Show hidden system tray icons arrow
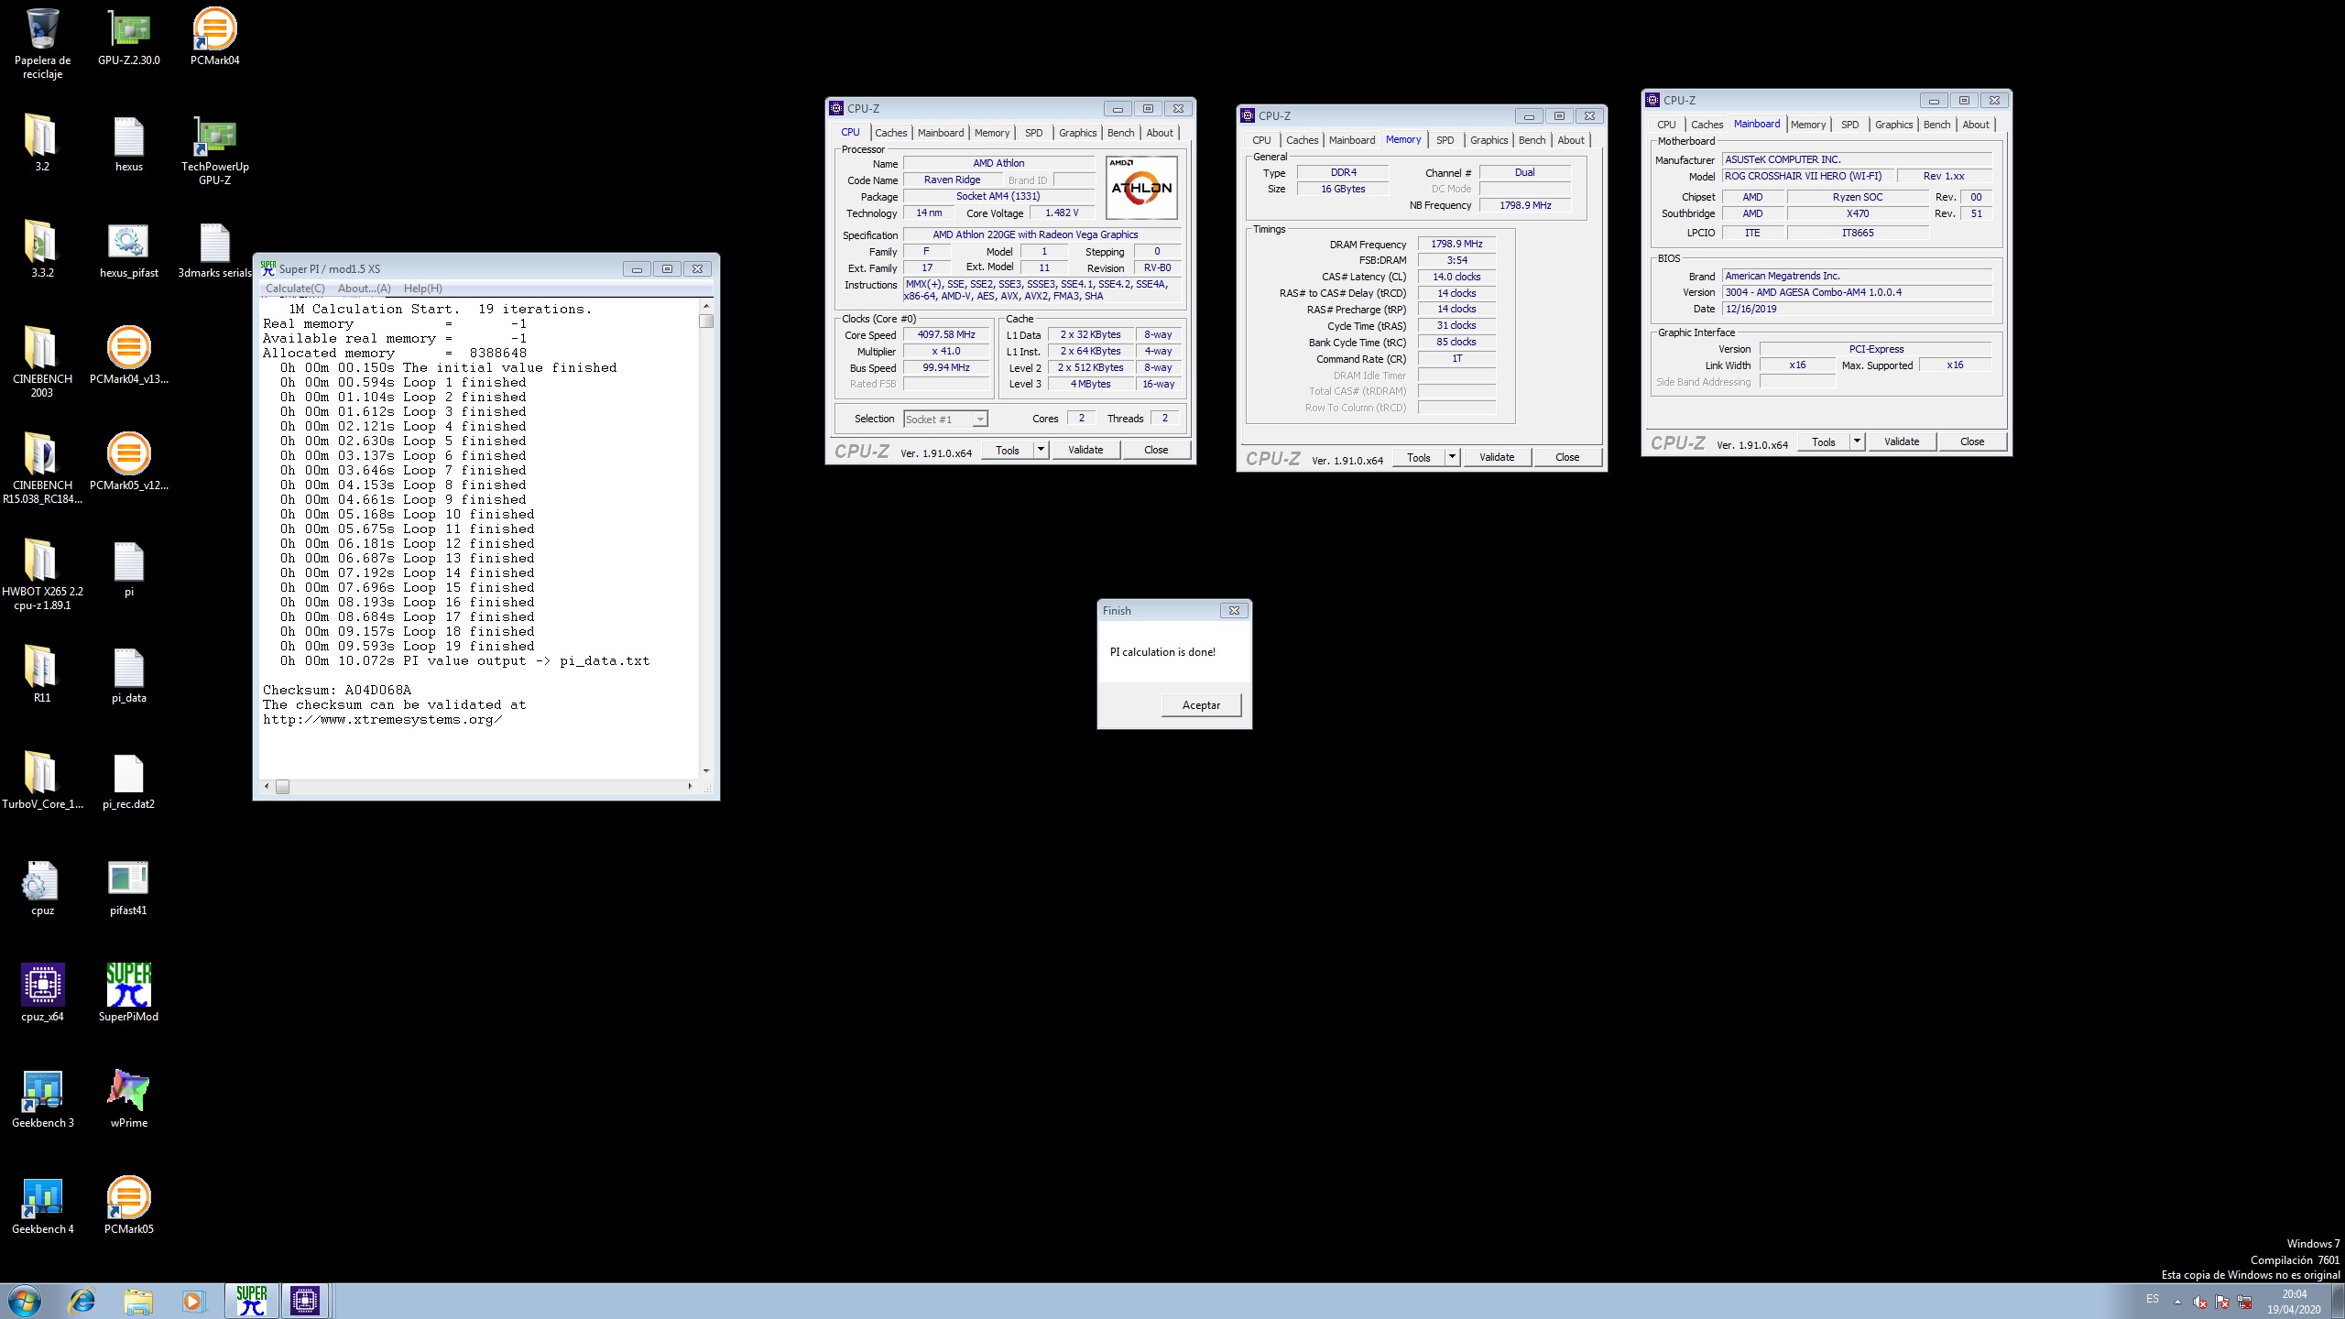The height and width of the screenshot is (1319, 2345). (2177, 1301)
